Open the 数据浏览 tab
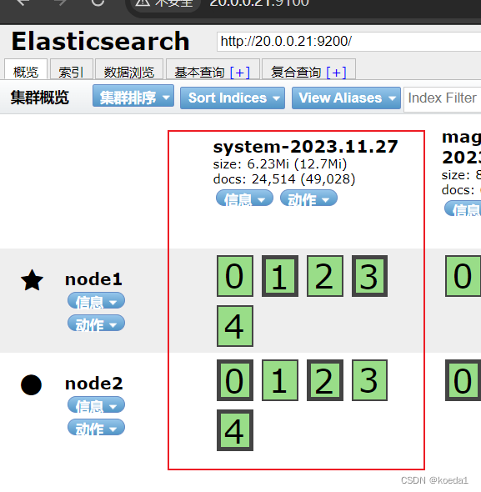481x492 pixels. pyautogui.click(x=129, y=70)
